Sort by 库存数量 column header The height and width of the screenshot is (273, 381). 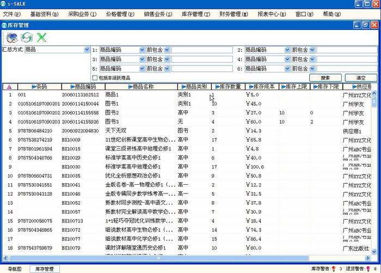click(228, 87)
